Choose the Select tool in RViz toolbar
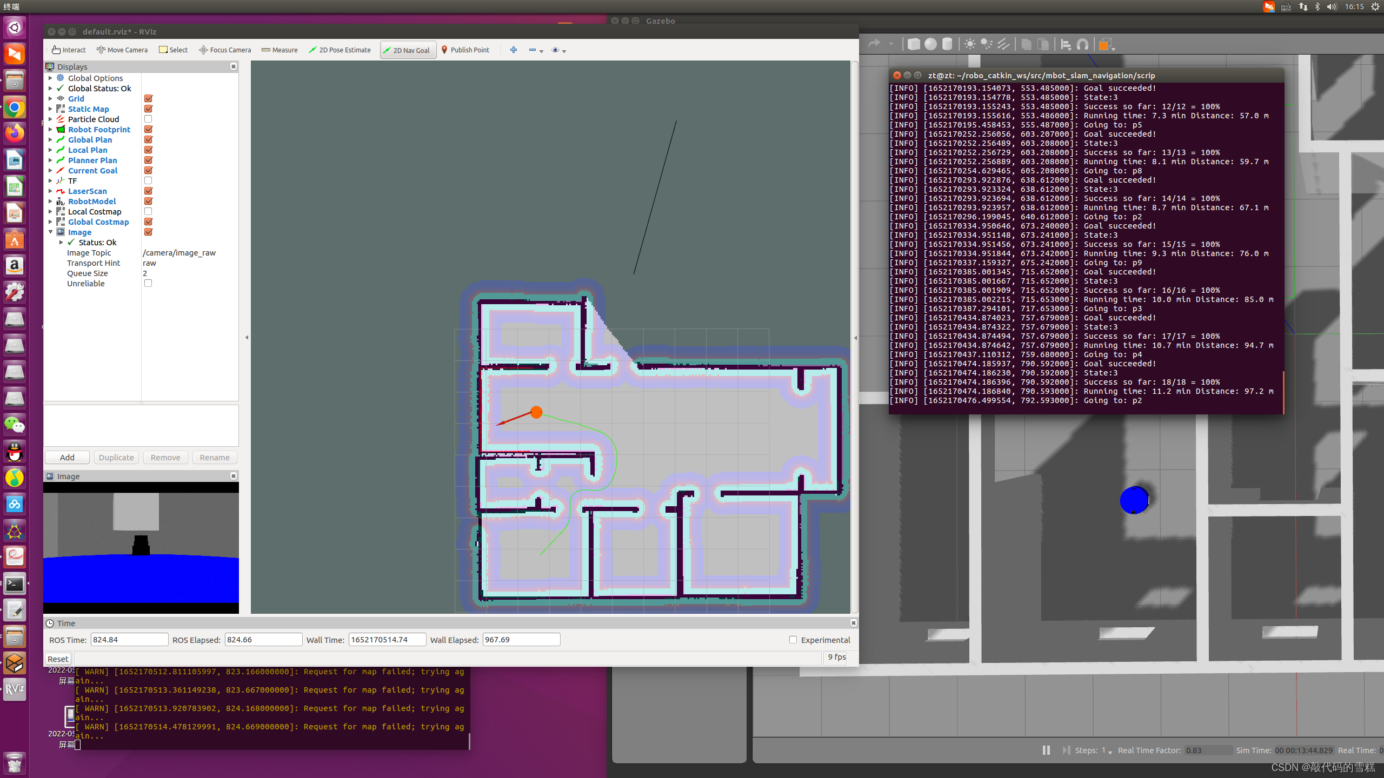 pos(173,50)
